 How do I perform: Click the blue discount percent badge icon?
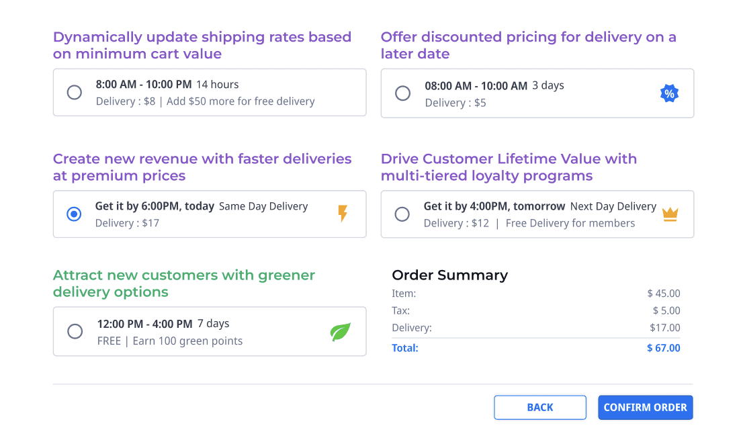click(668, 93)
